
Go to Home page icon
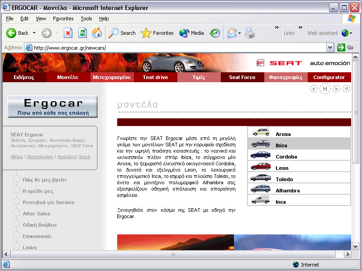tap(97, 33)
